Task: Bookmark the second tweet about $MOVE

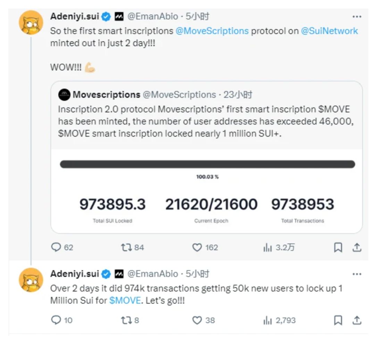Action: [338, 320]
